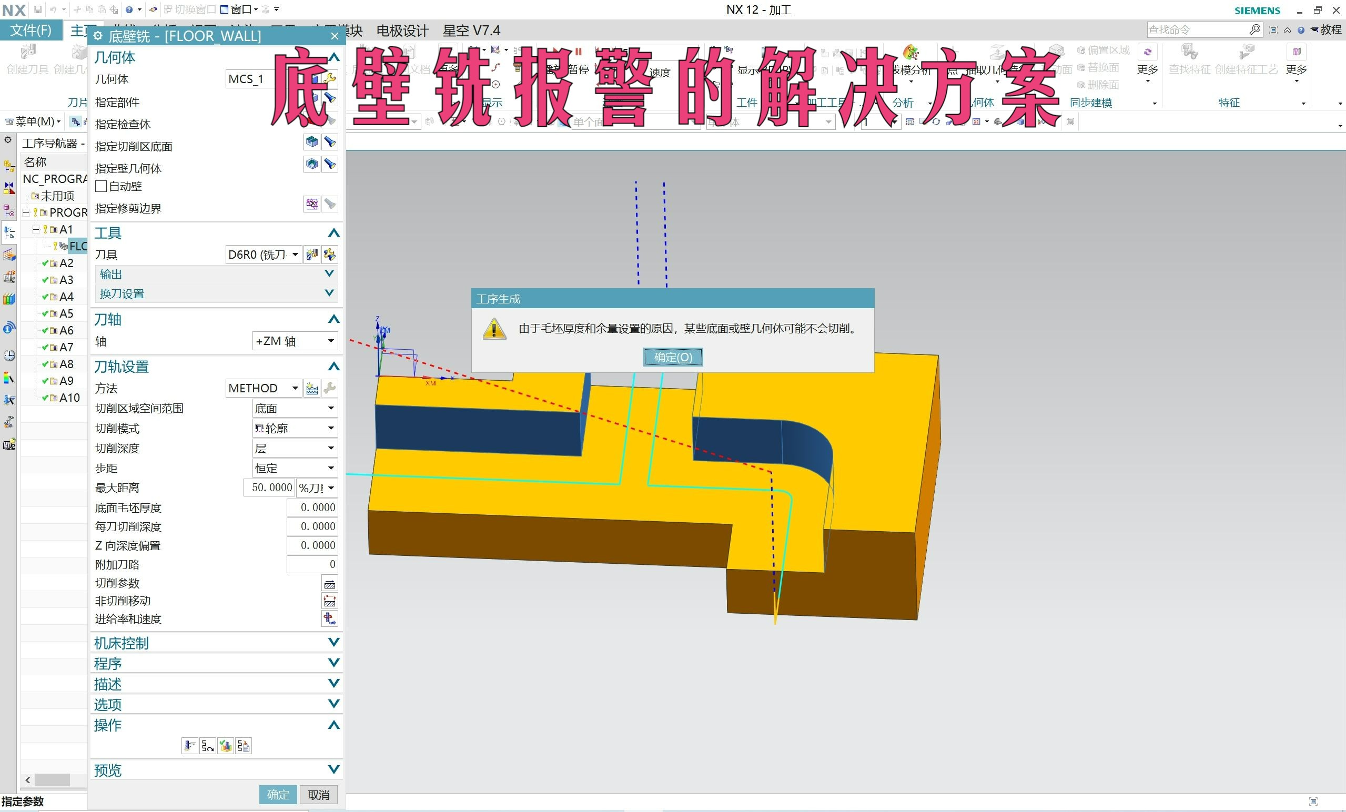Select the cut area floor (指定切削区底面) icon

click(x=312, y=143)
